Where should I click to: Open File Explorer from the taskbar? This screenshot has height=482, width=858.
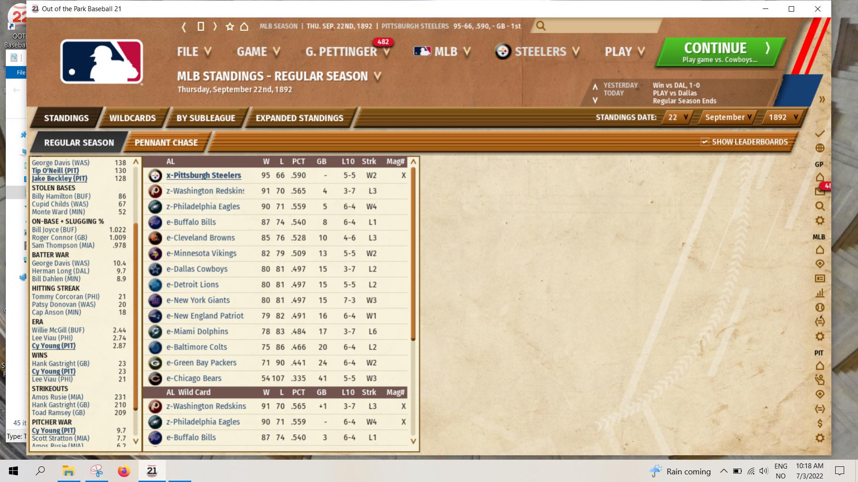tap(68, 471)
